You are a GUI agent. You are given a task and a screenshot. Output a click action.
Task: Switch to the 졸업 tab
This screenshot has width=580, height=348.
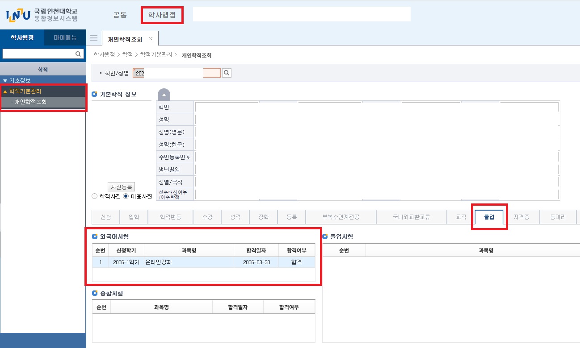pos(489,217)
